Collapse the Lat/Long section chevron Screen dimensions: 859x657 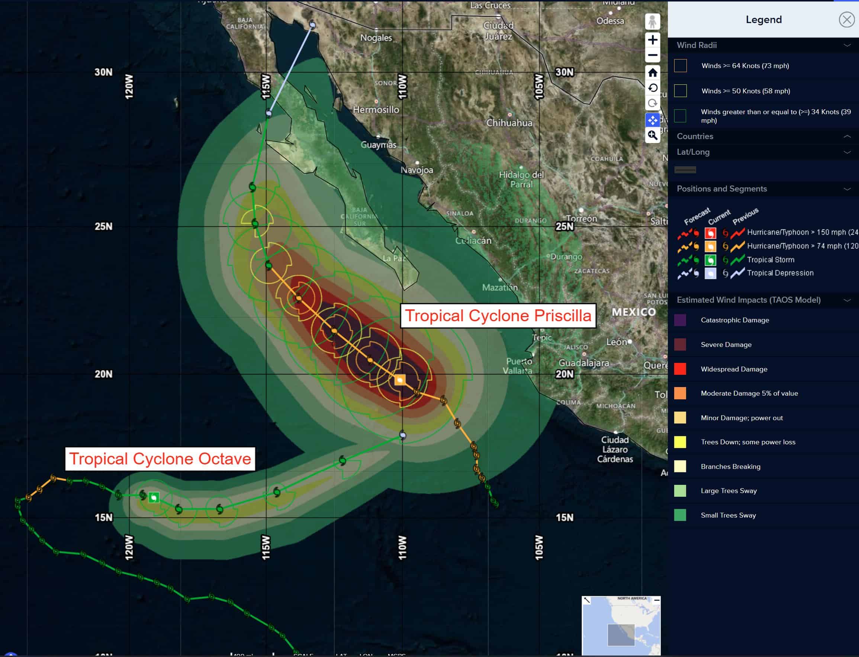[x=847, y=152]
